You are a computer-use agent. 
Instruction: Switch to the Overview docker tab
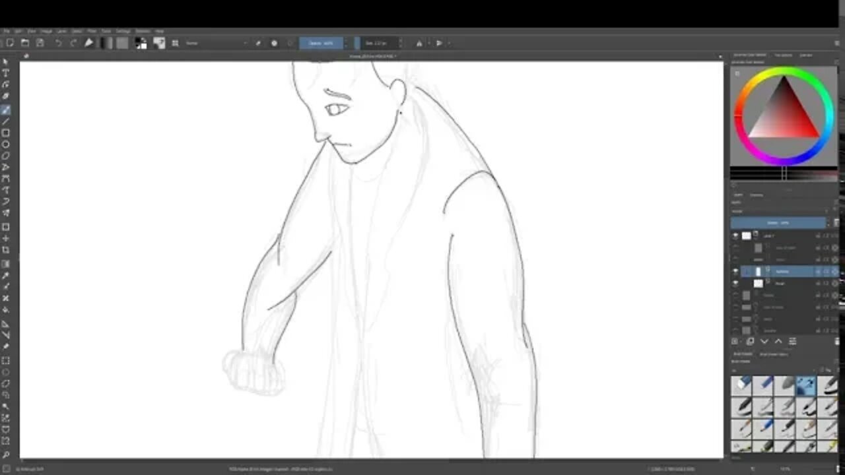pos(806,55)
